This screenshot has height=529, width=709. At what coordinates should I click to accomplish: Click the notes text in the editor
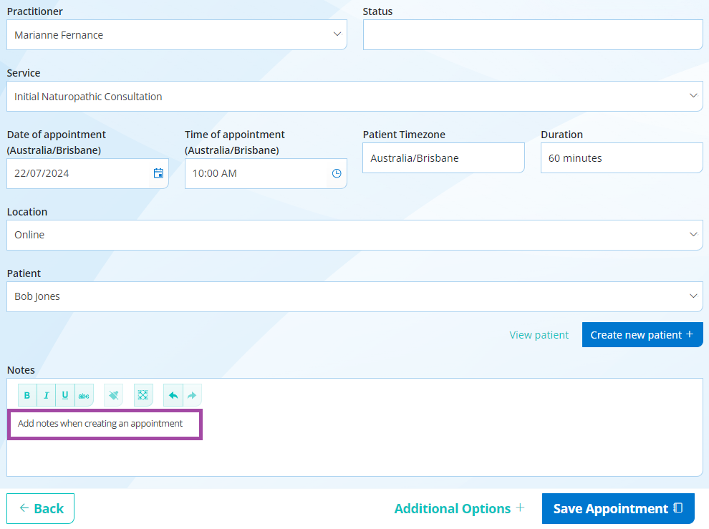(x=100, y=424)
